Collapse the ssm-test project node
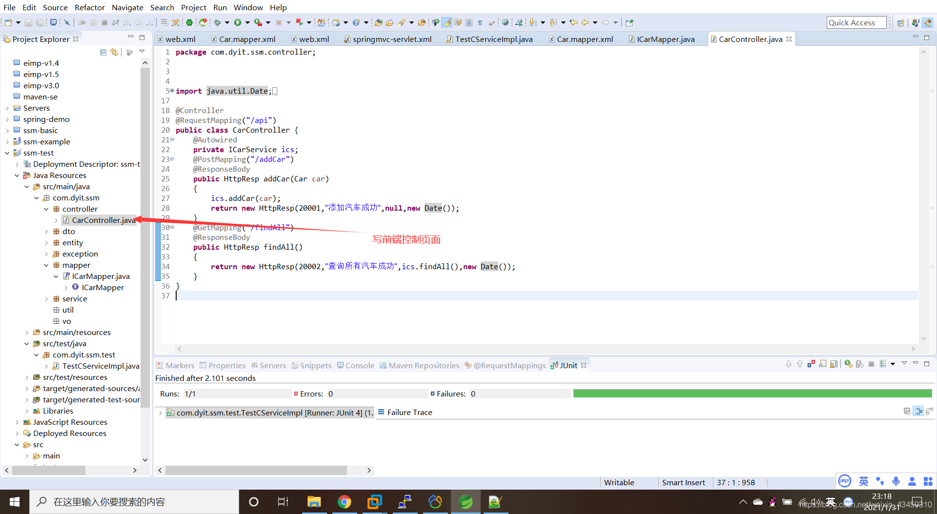The image size is (937, 514). (x=7, y=153)
